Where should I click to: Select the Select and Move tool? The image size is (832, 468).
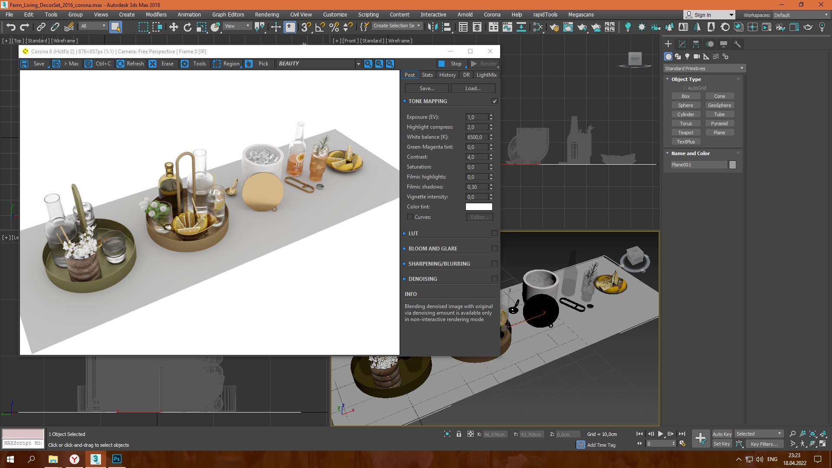point(173,27)
